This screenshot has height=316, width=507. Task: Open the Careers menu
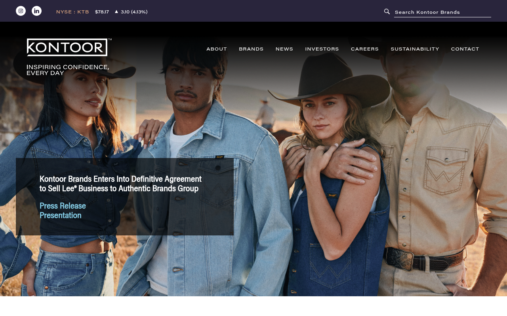click(365, 49)
